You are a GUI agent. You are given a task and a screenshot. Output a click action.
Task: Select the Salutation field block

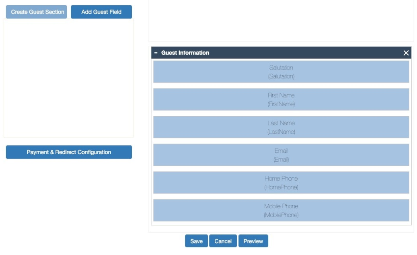tap(281, 72)
